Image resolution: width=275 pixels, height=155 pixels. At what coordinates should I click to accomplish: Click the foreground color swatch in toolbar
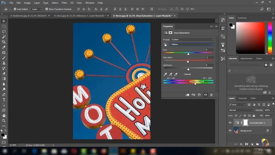3,135
